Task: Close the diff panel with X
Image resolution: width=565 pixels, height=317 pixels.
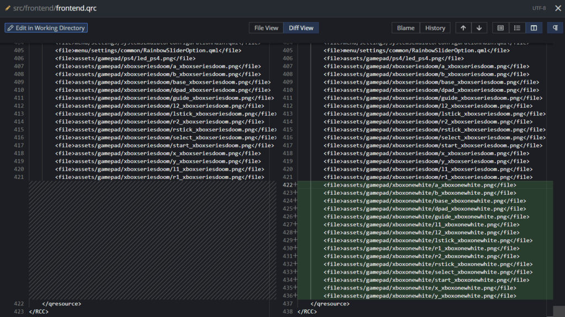Action: pyautogui.click(x=557, y=8)
